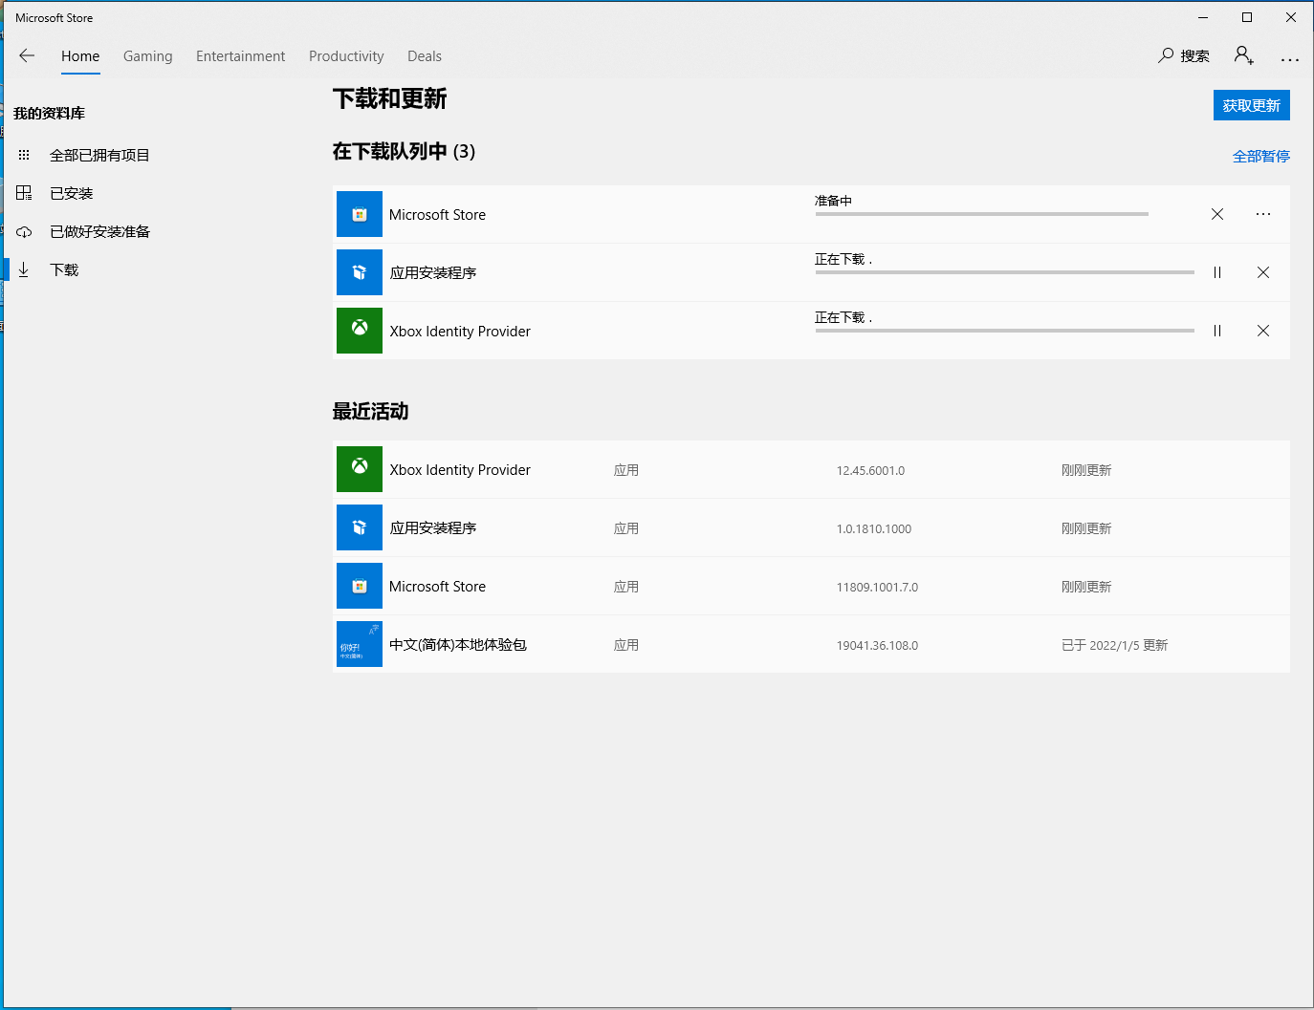Select 已做好安装准备 in the sidebar

[99, 231]
